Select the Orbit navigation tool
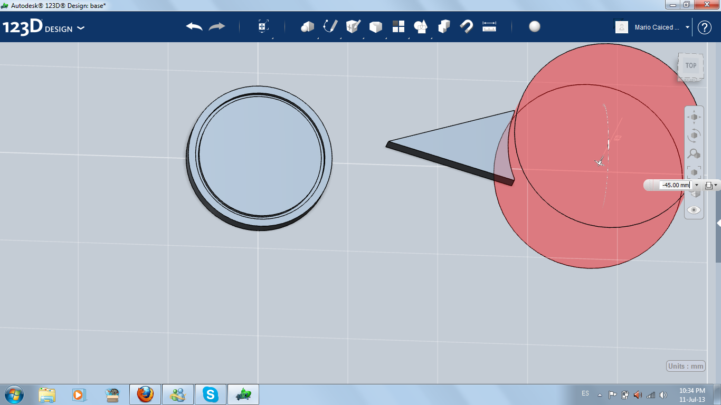 pos(694,136)
